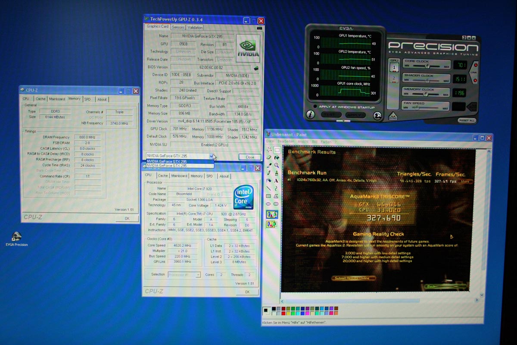Image resolution: width=517 pixels, height=345 pixels.
Task: Click the Fan Speed slider in Precision
Action: pyautogui.click(x=425, y=108)
